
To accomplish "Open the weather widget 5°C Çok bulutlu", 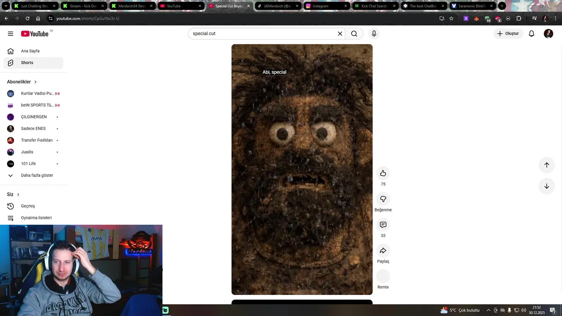I will 460,310.
